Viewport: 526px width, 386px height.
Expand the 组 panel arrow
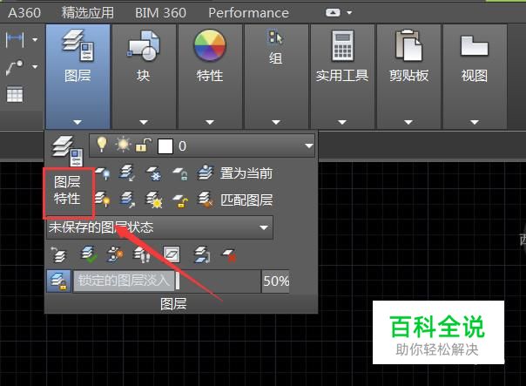click(276, 122)
